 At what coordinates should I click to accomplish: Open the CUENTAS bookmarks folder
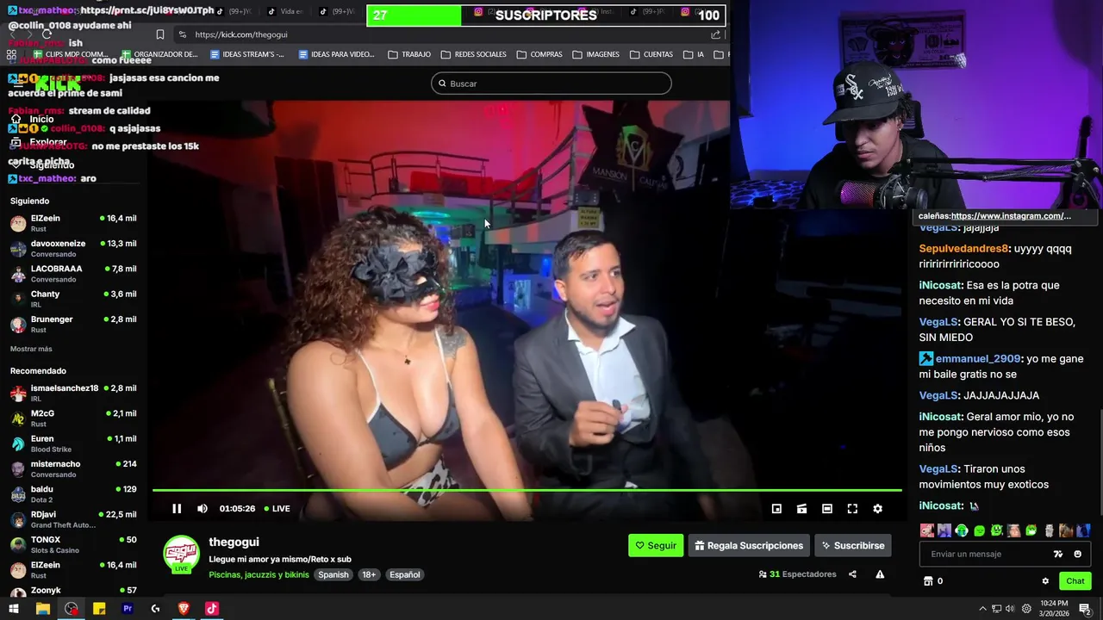[x=651, y=54]
